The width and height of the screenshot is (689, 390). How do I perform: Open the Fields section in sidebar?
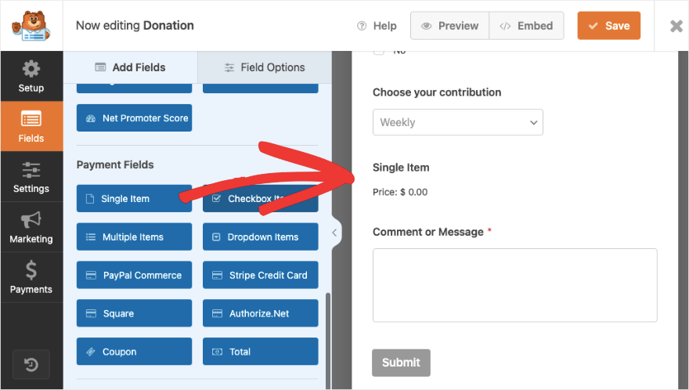[31, 127]
